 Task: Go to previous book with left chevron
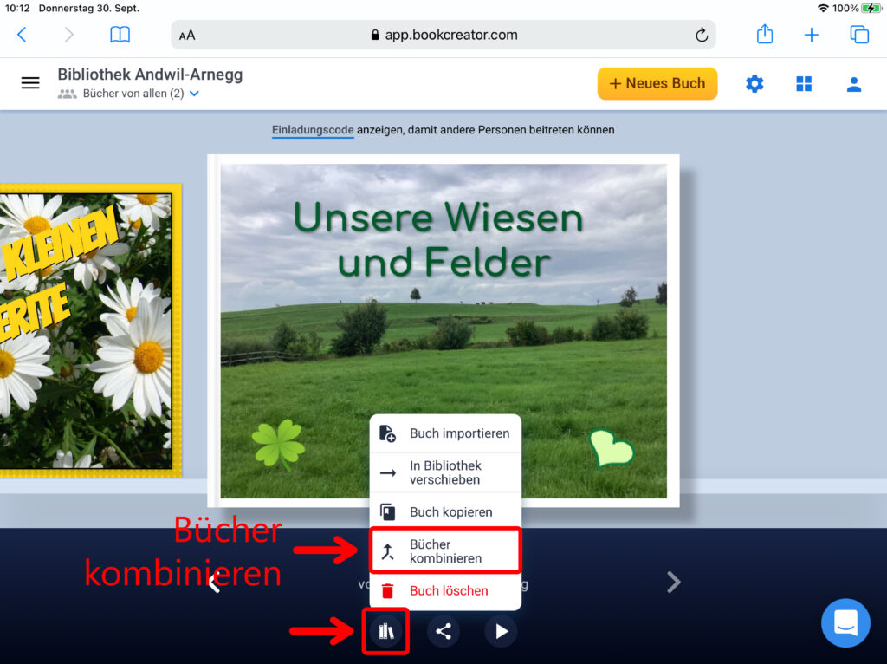(214, 583)
